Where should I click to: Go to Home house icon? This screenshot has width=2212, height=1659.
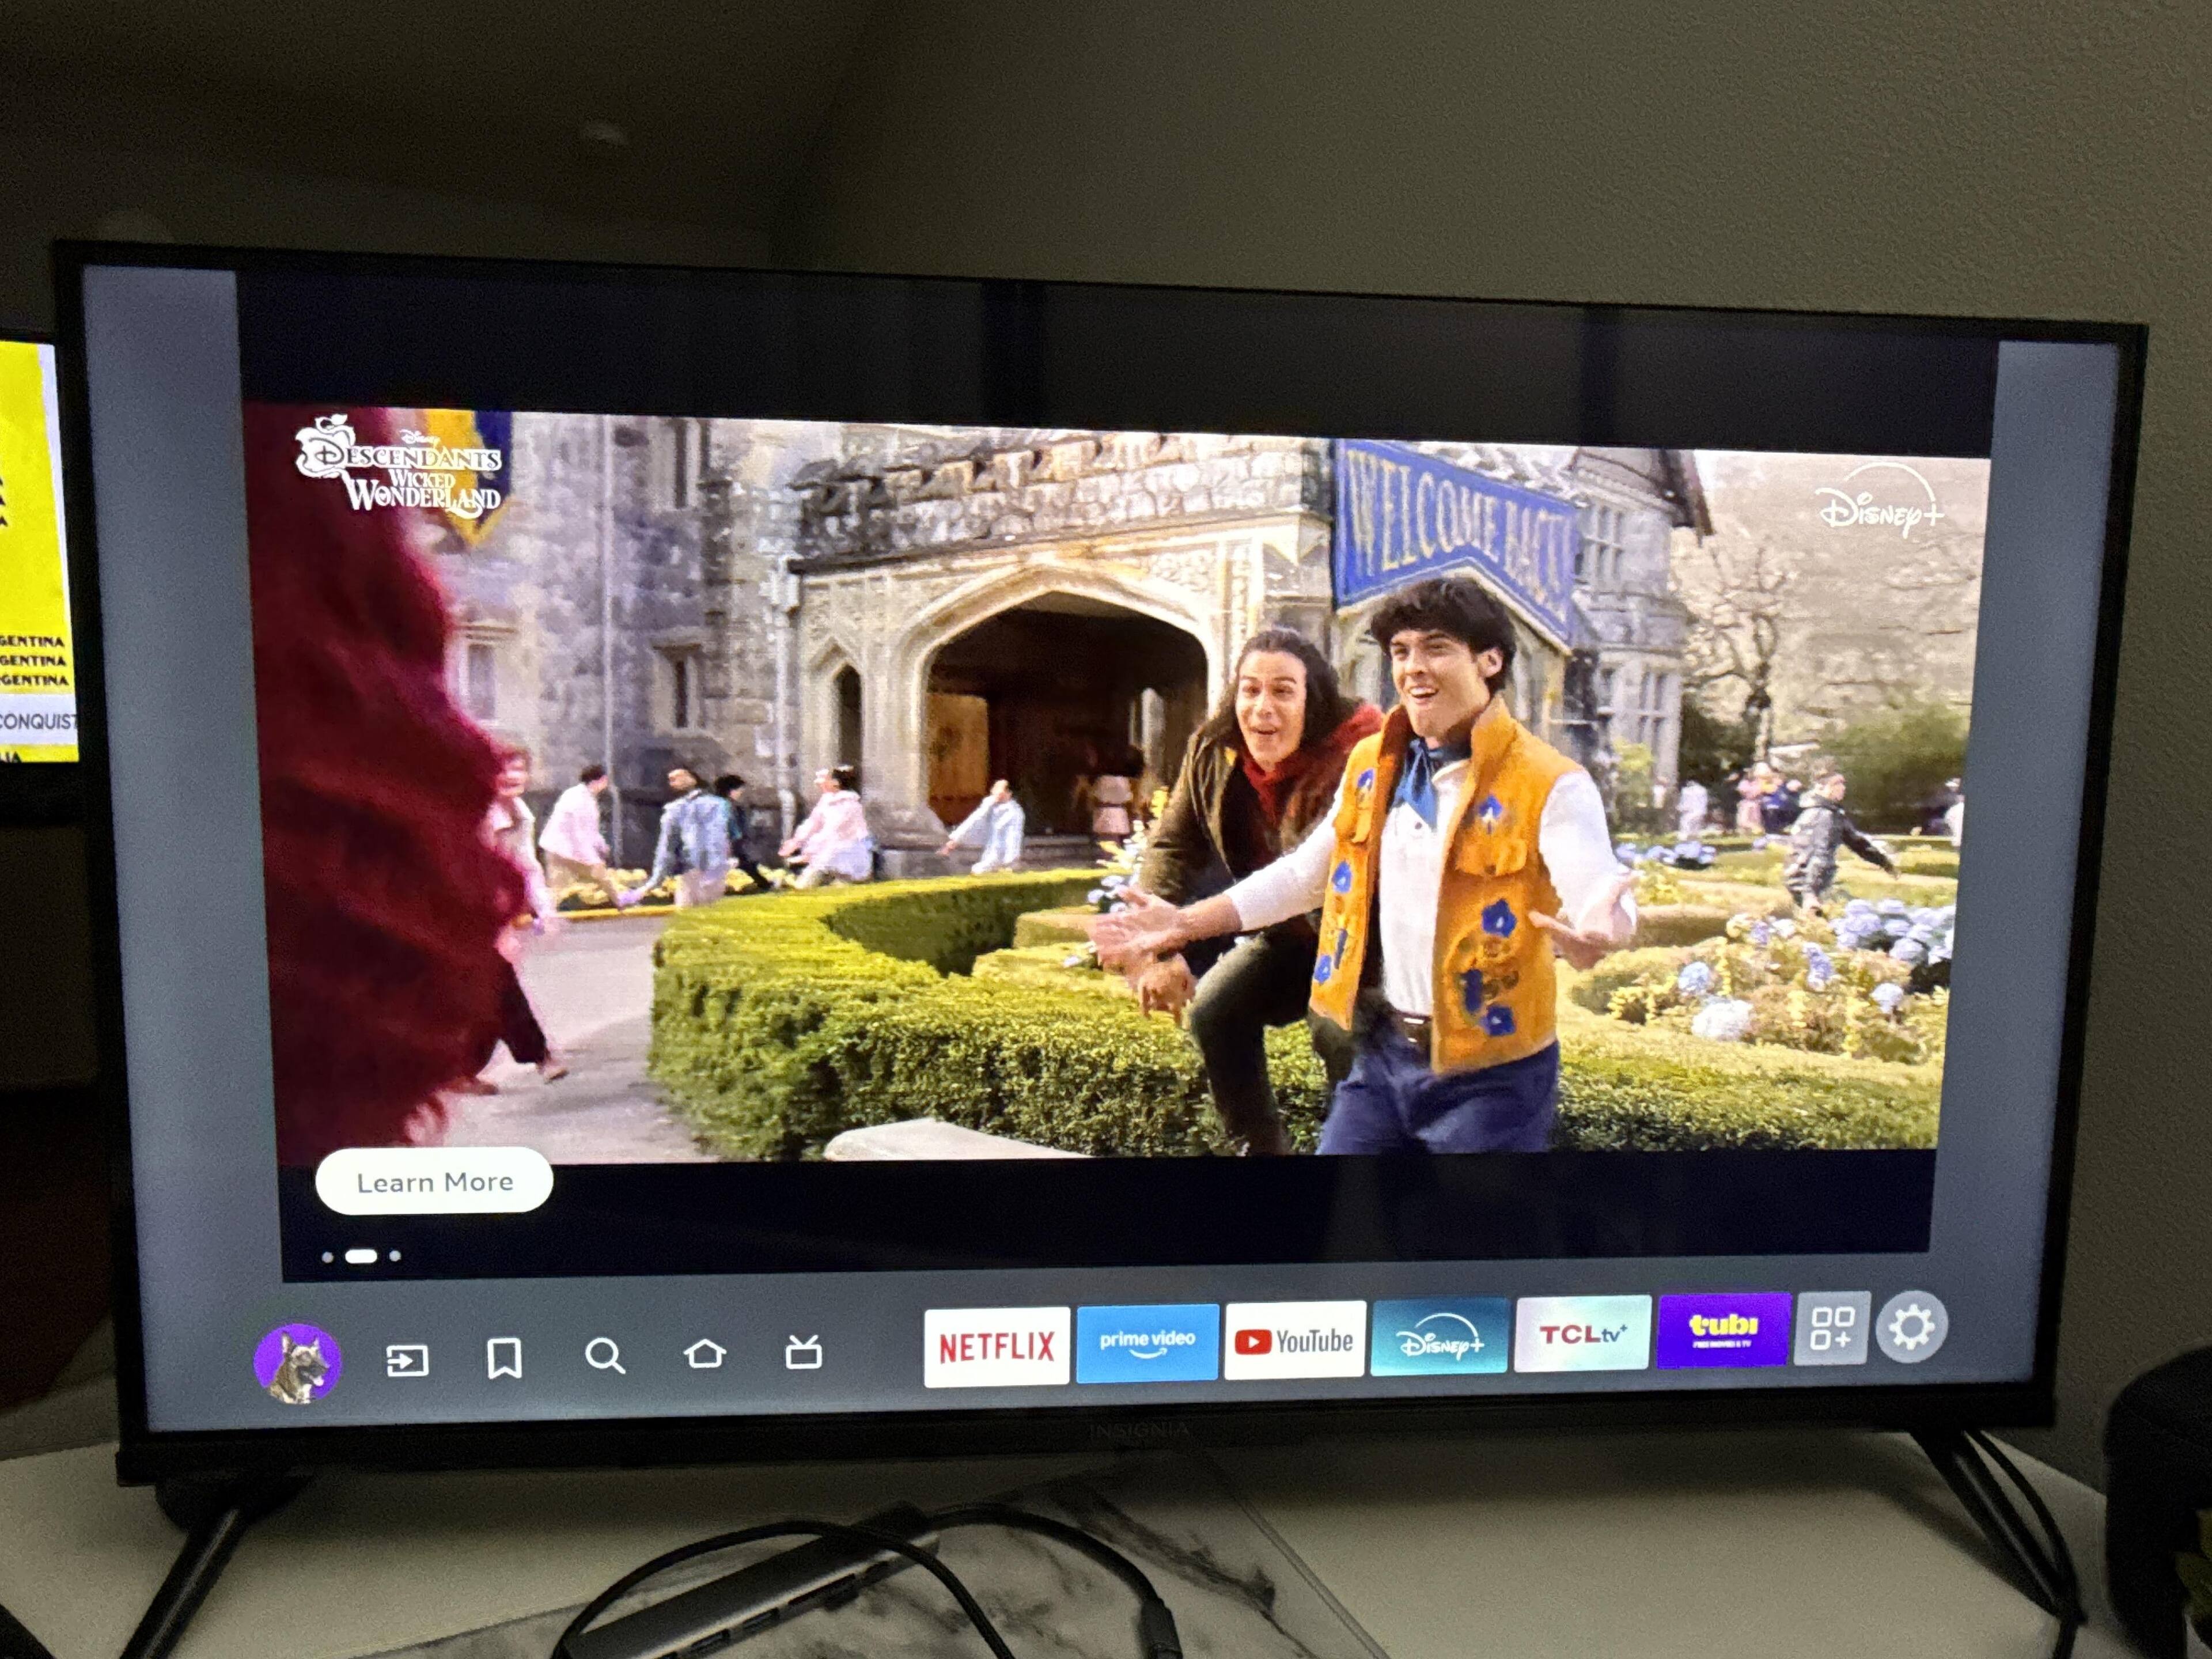coord(704,1354)
